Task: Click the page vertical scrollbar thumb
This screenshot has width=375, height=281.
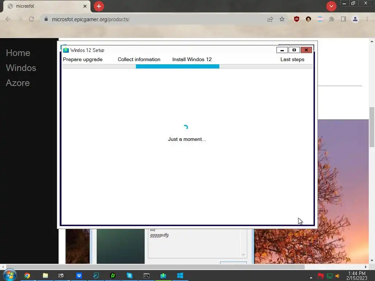Action: coord(372,127)
